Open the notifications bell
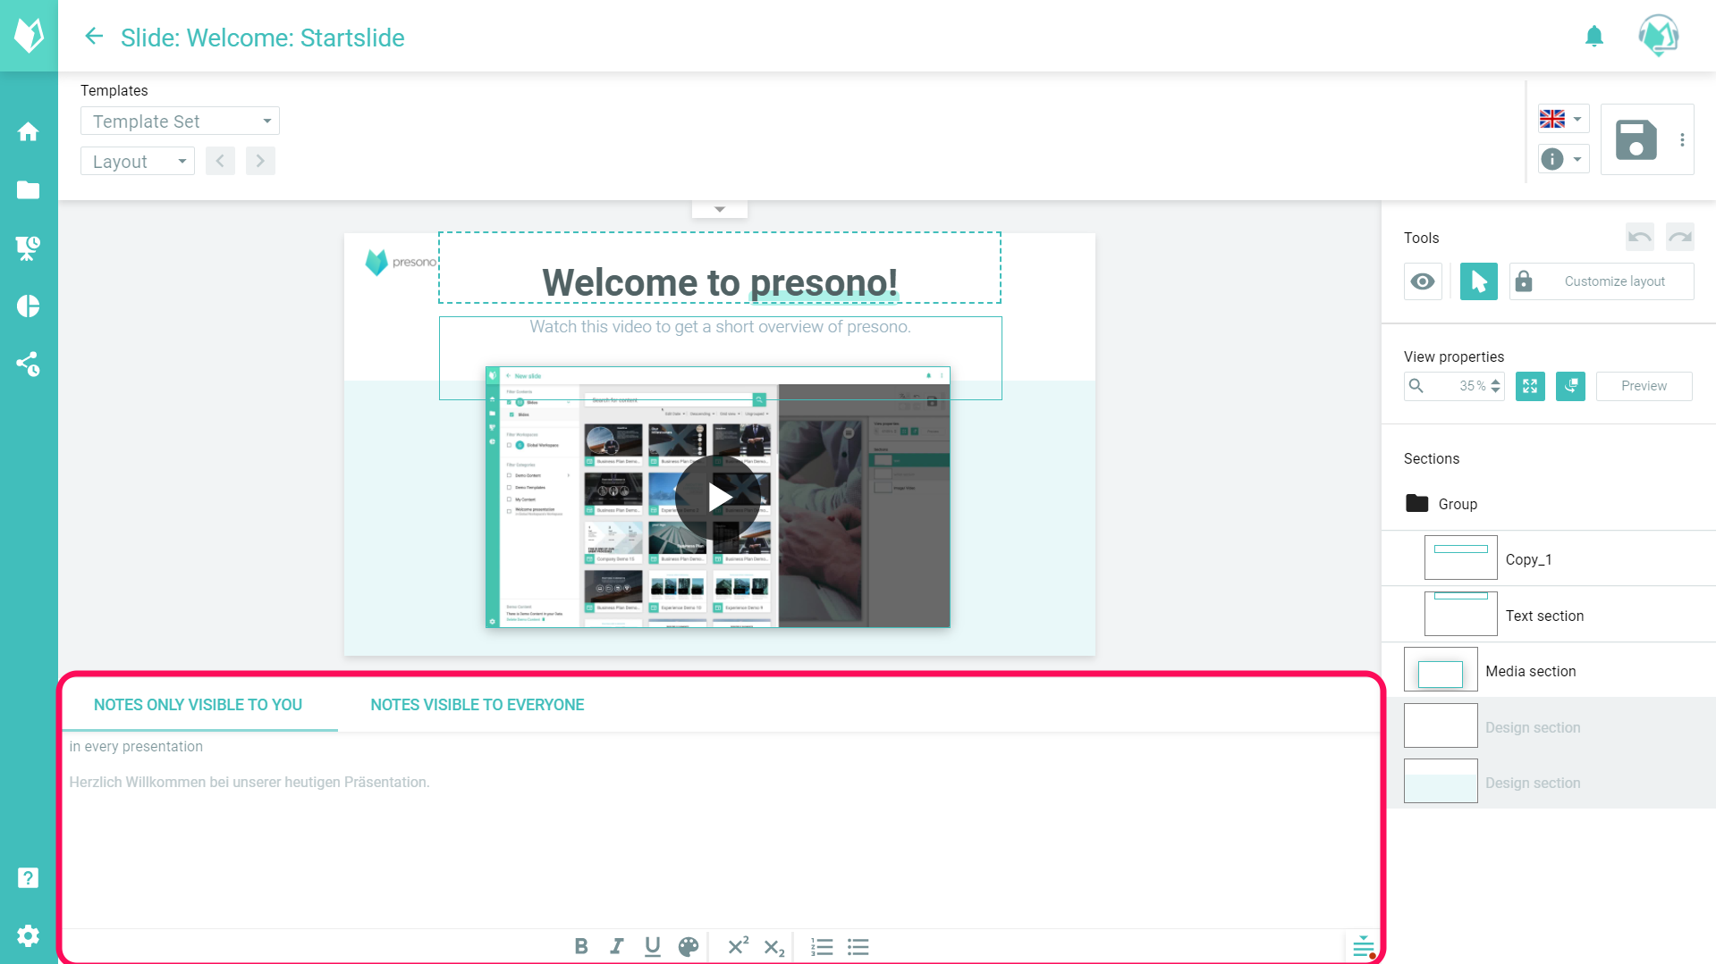The width and height of the screenshot is (1716, 964). pyautogui.click(x=1593, y=37)
